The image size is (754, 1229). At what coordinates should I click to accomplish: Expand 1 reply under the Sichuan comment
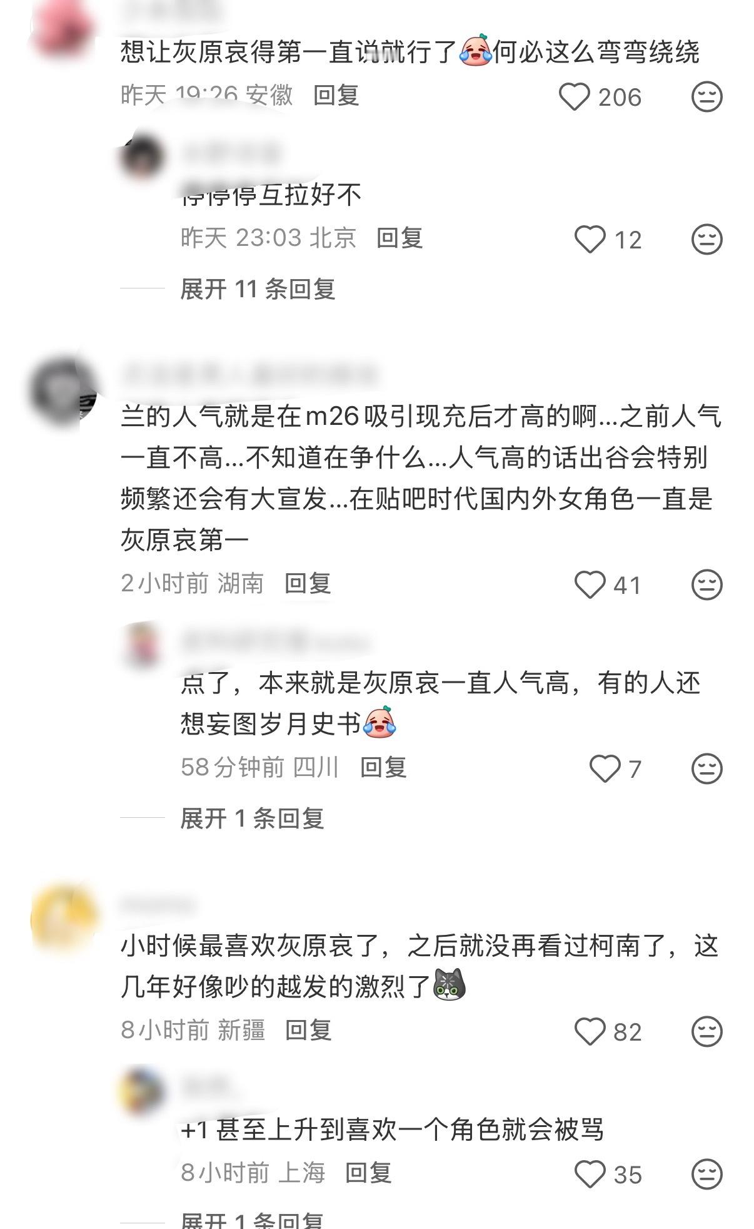point(252,818)
